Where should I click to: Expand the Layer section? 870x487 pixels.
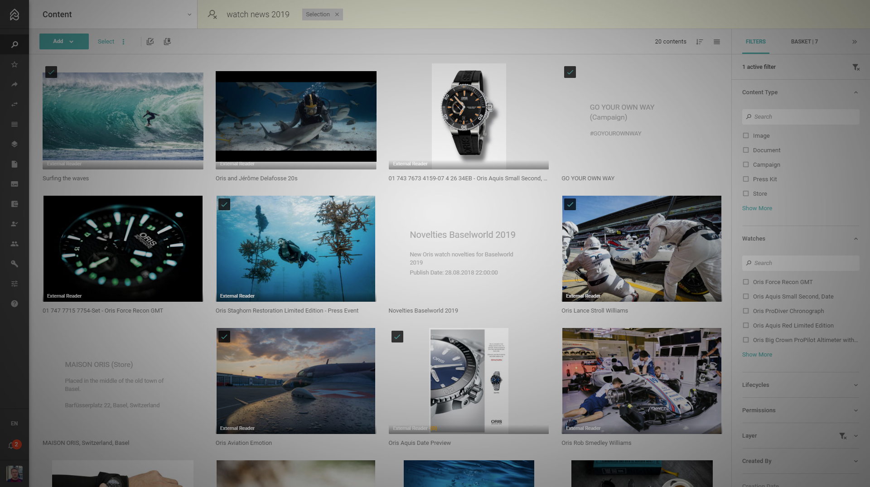(855, 436)
